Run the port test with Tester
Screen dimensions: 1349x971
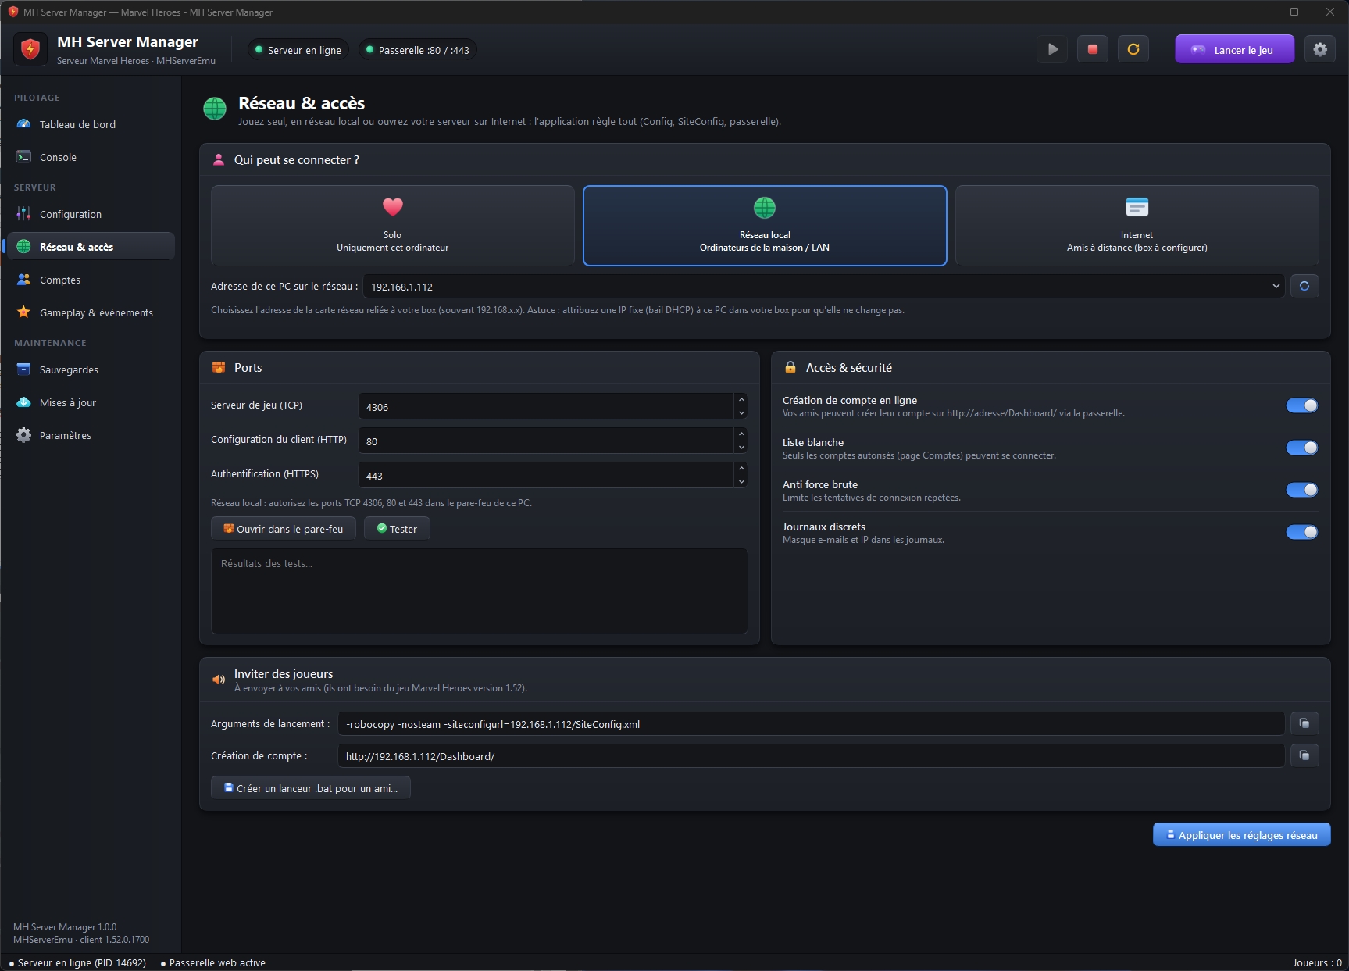pos(397,529)
